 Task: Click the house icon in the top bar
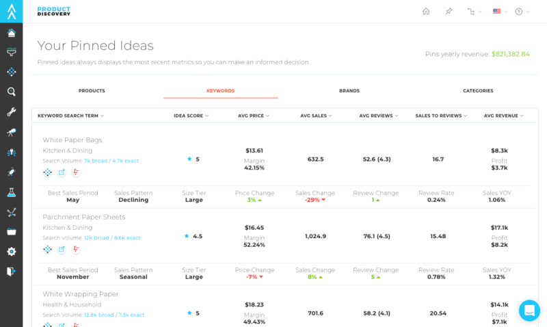[426, 12]
